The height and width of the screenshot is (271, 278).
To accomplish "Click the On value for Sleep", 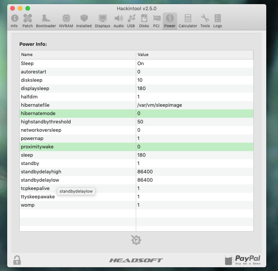I will tap(140, 63).
